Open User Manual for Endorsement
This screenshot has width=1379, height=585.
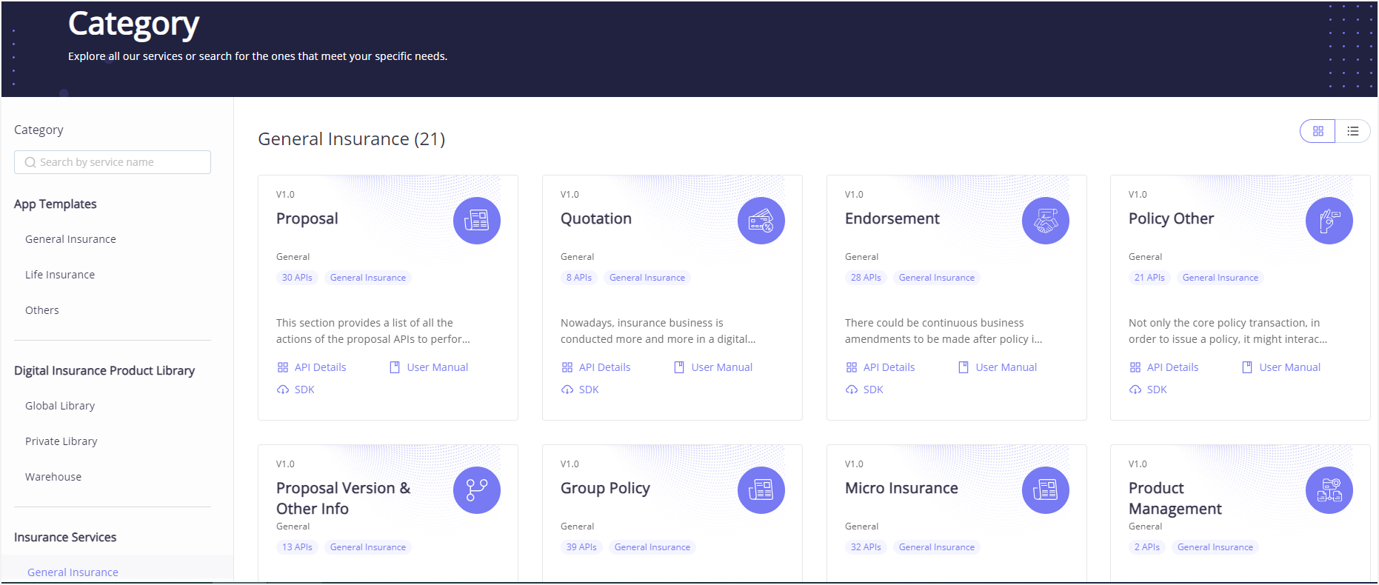[998, 367]
